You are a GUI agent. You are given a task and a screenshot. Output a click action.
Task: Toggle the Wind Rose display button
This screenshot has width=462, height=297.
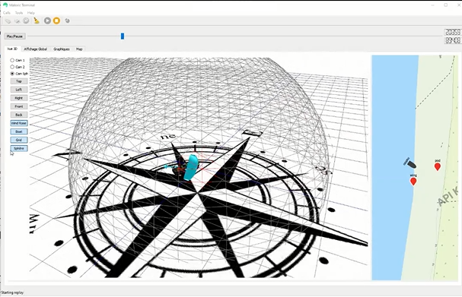point(19,123)
